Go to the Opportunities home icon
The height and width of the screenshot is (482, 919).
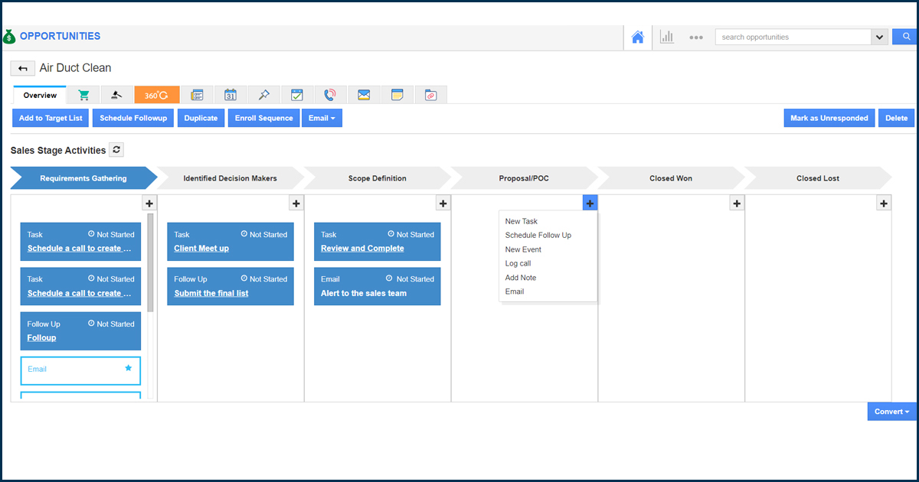[637, 37]
